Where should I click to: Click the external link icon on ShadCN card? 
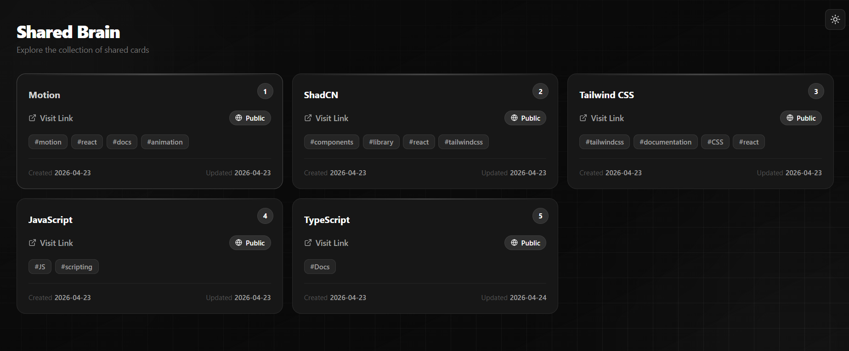click(x=308, y=118)
